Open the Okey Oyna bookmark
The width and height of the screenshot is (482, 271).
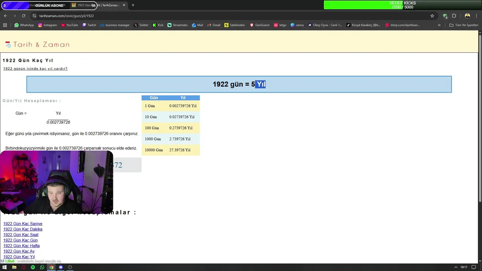tap(325, 25)
